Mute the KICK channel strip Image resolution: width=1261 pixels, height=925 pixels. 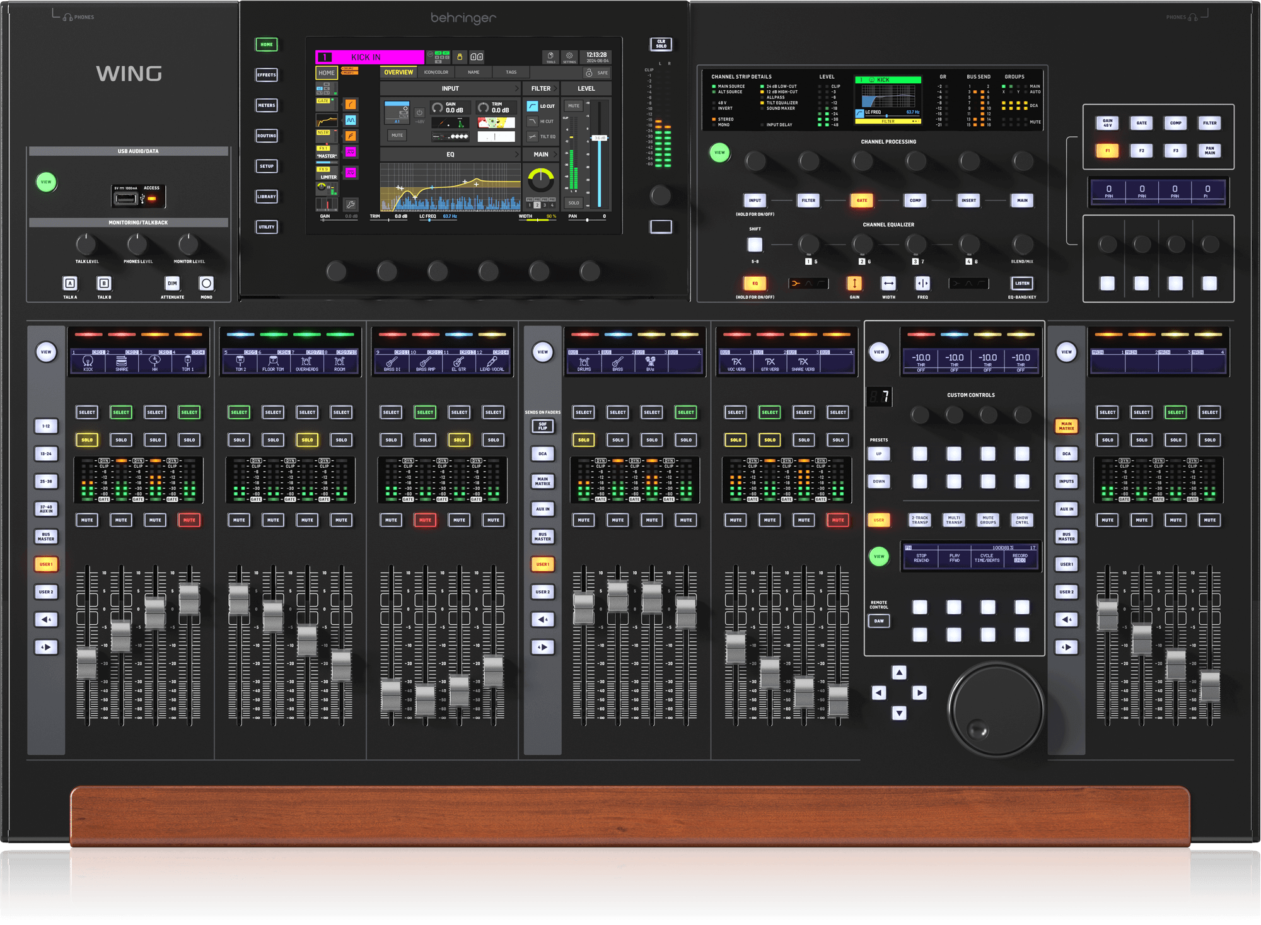tap(87, 520)
